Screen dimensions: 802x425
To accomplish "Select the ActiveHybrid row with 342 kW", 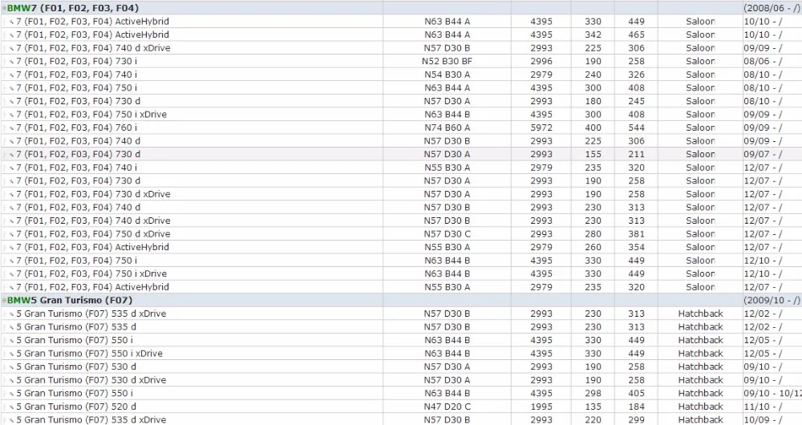I will [x=401, y=34].
